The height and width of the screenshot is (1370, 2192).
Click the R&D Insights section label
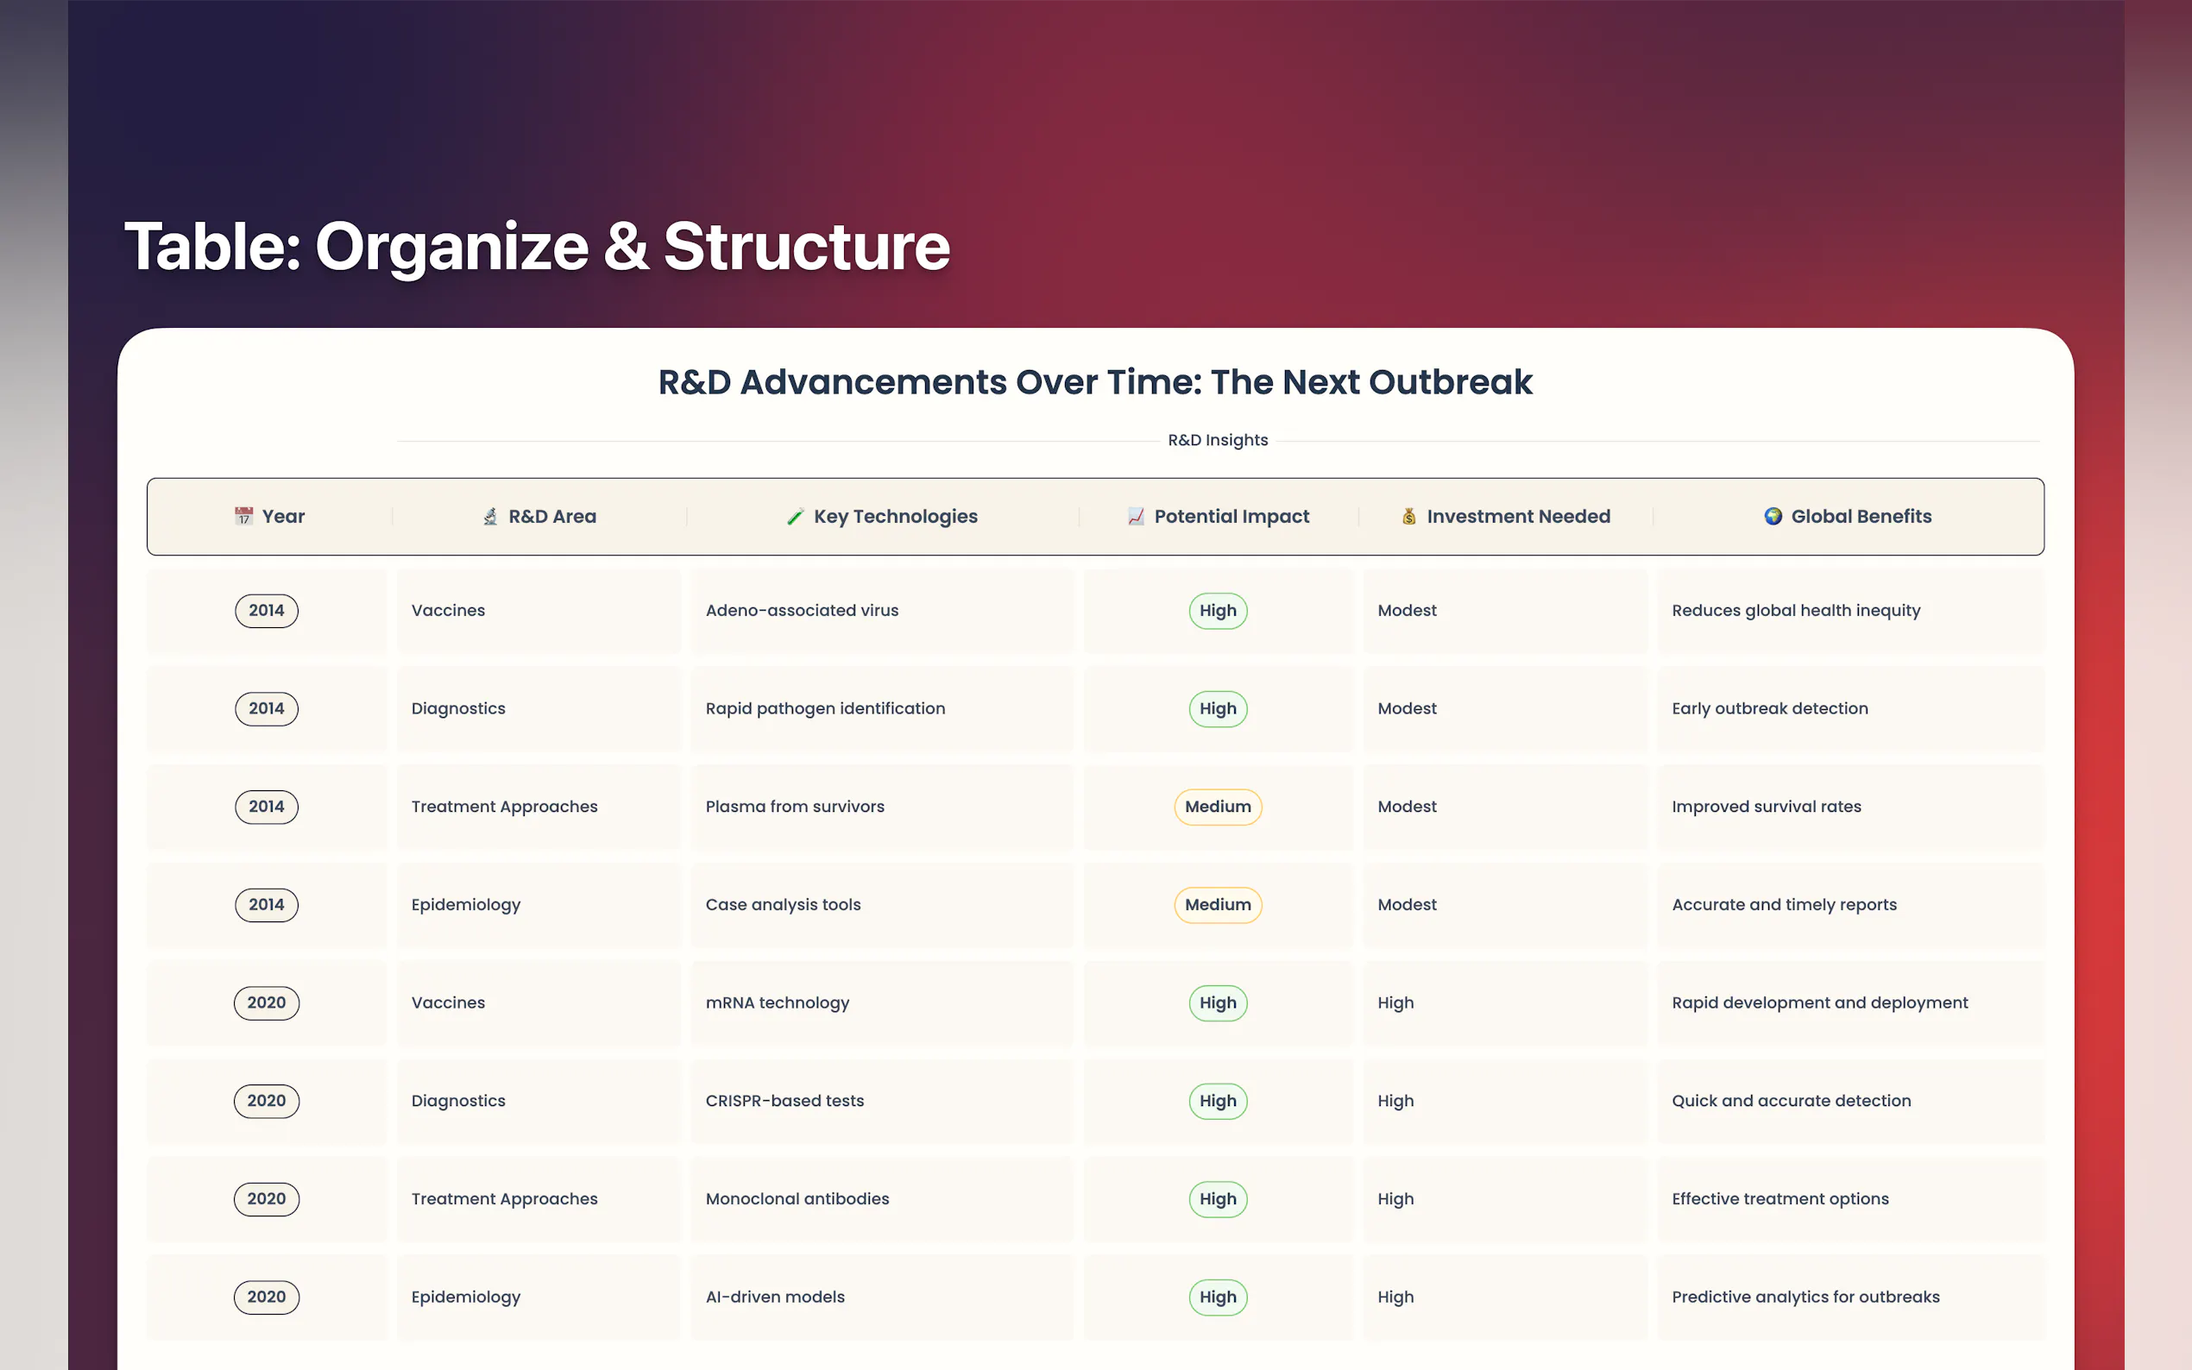tap(1217, 440)
